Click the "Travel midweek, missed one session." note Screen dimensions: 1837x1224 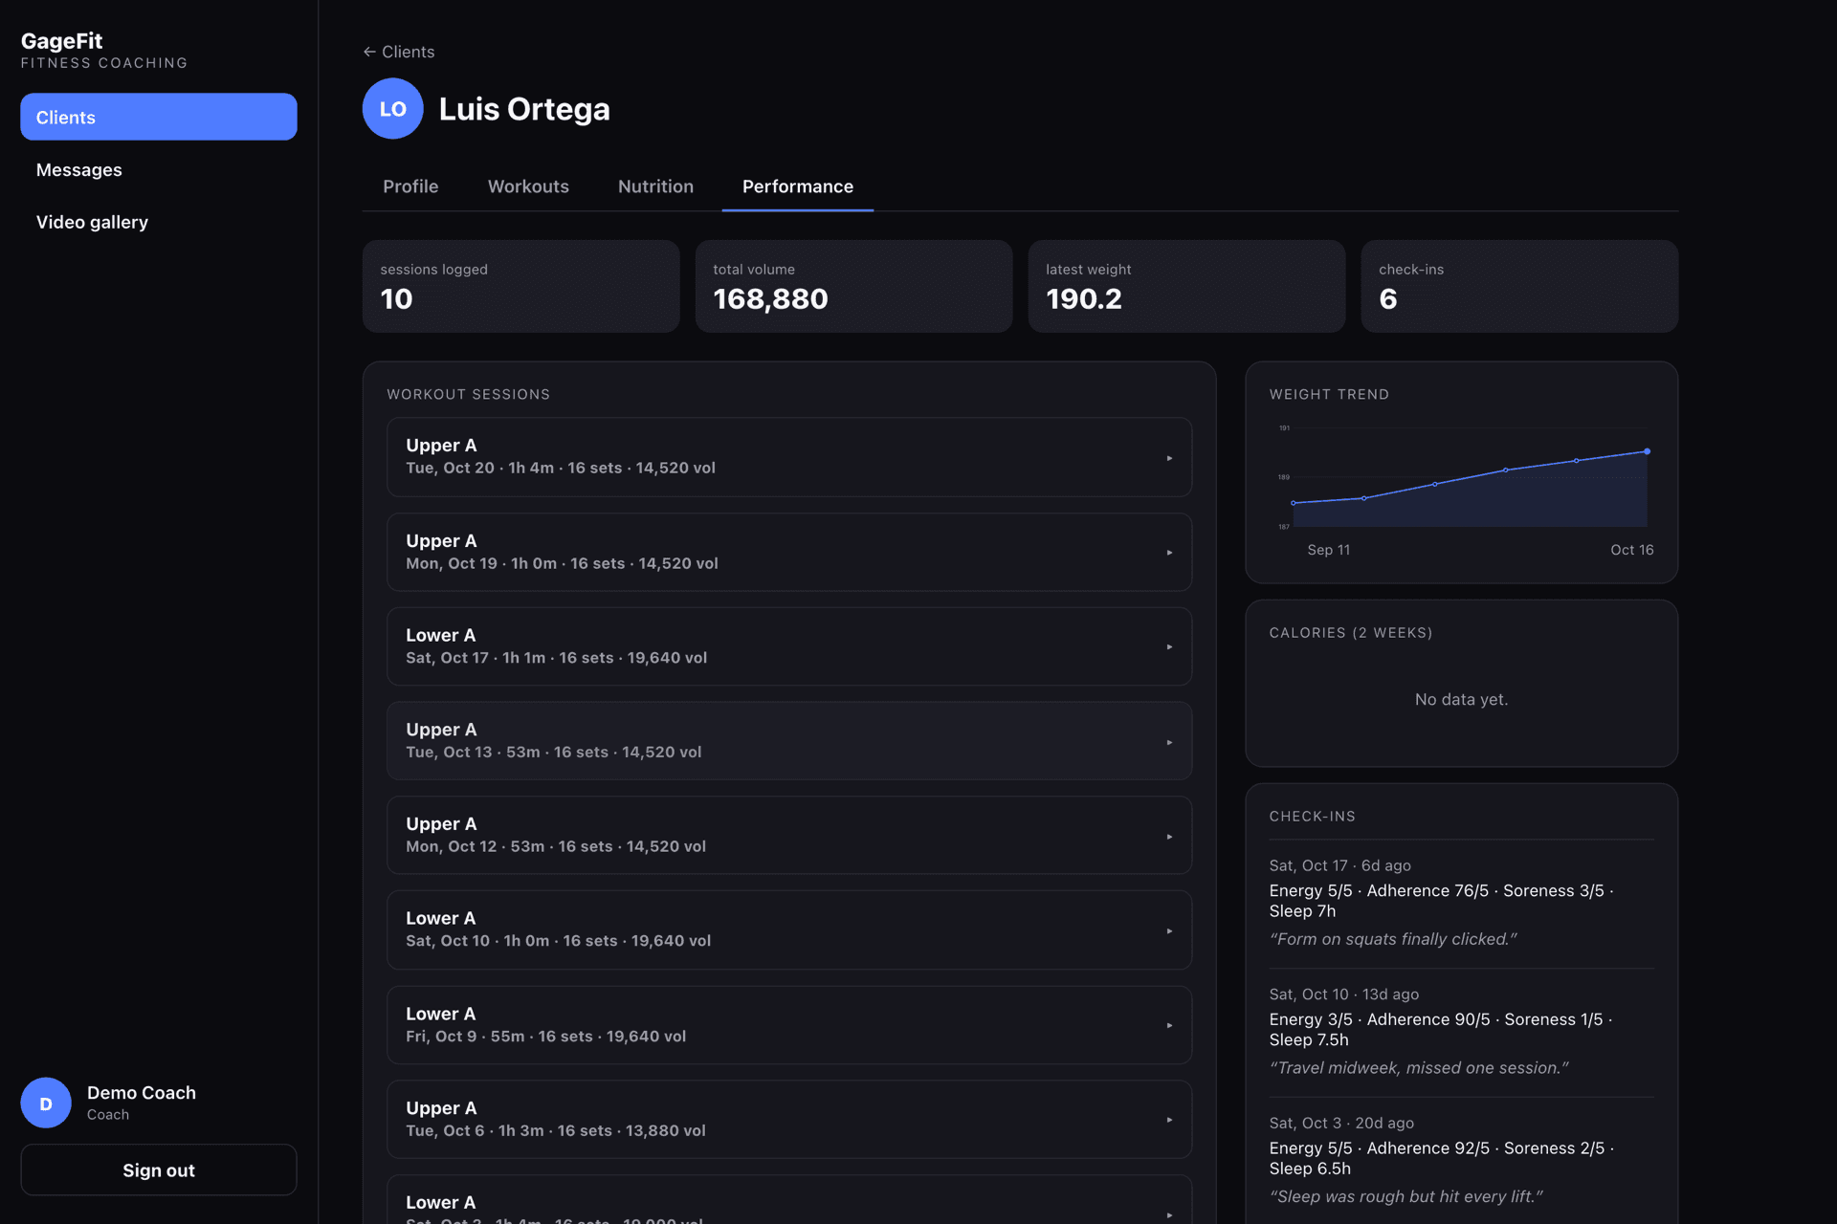pos(1419,1068)
